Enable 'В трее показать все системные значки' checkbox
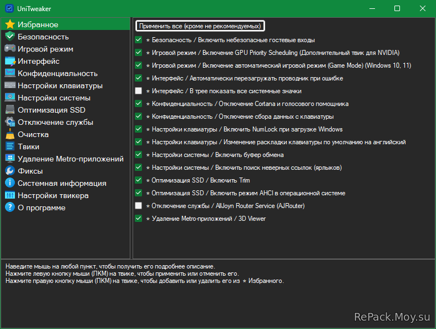This screenshot has width=436, height=329. pyautogui.click(x=139, y=91)
